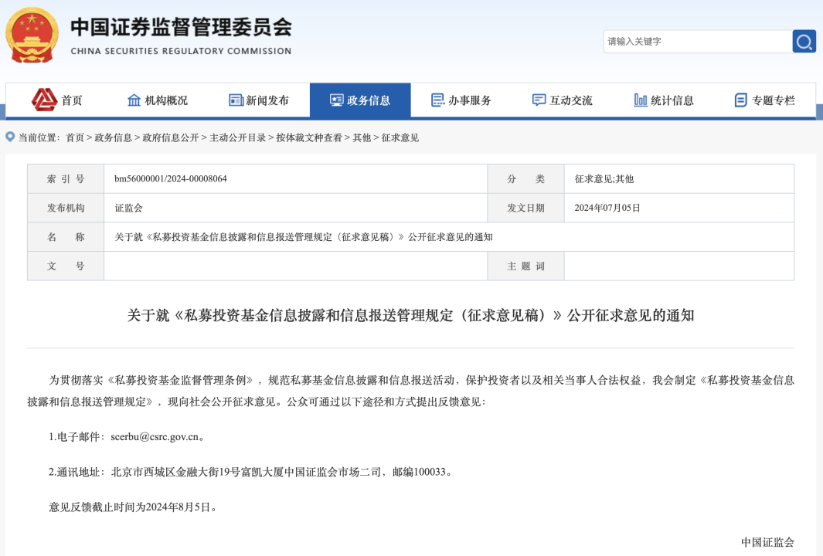Open the 统计信息 tab
Image resolution: width=823 pixels, height=556 pixels.
click(664, 100)
